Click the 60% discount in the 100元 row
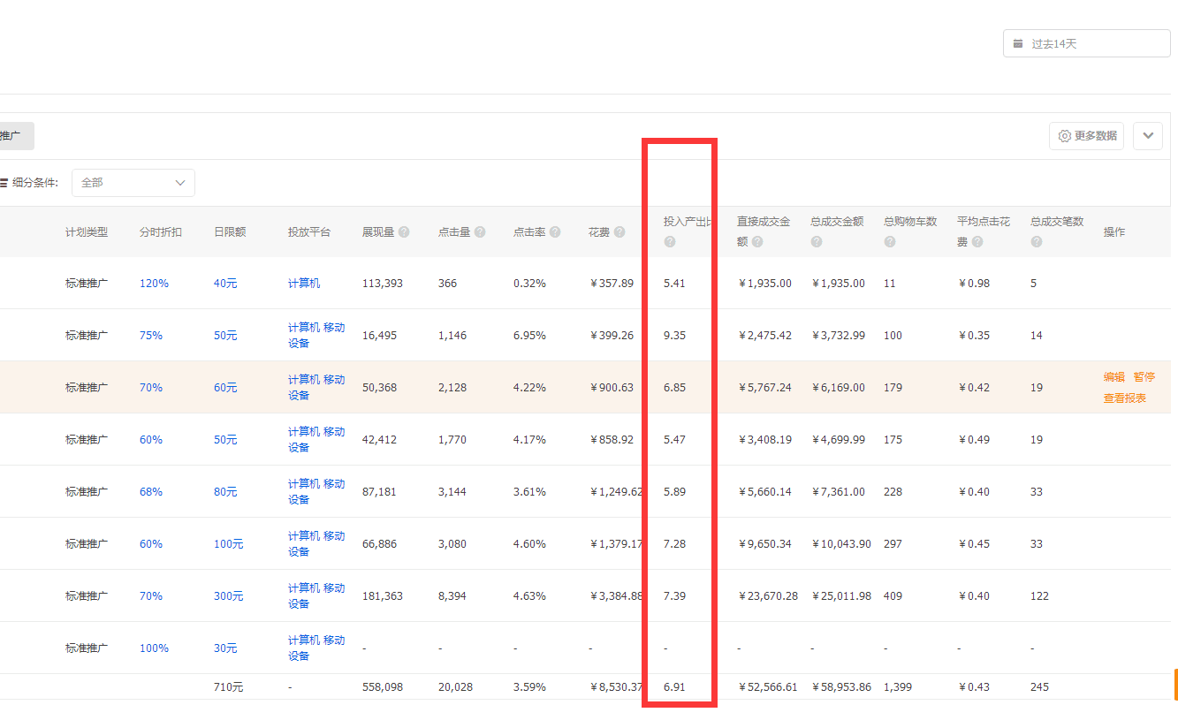1178x720 pixels. [151, 544]
